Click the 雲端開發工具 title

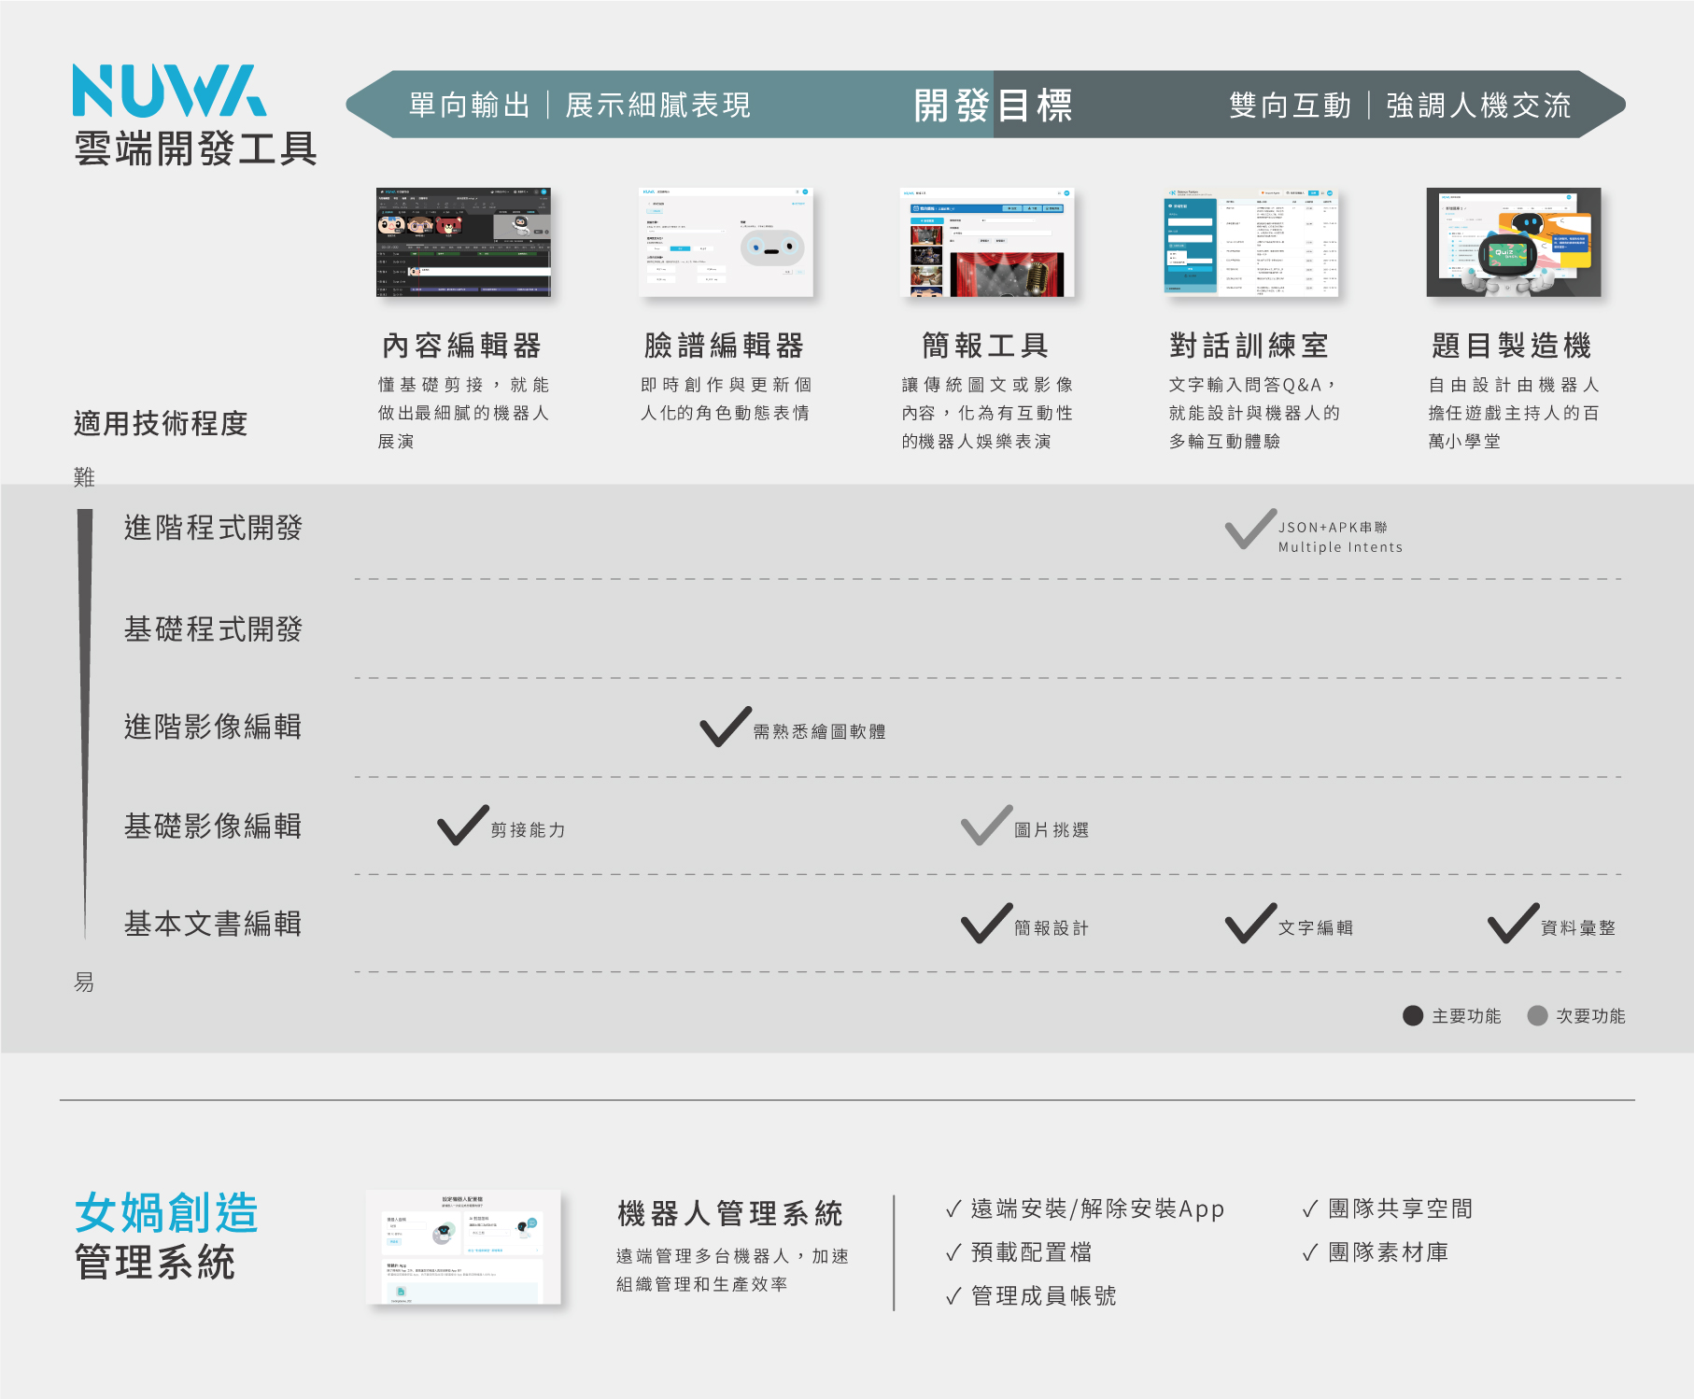(196, 148)
